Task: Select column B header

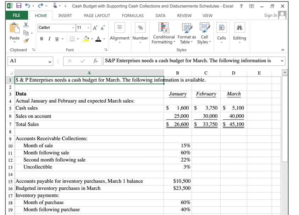Action: [x=178, y=73]
